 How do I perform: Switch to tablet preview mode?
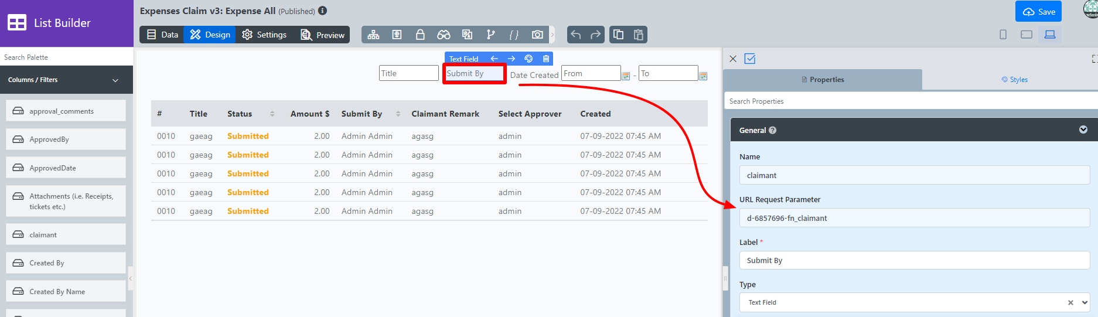point(1027,35)
